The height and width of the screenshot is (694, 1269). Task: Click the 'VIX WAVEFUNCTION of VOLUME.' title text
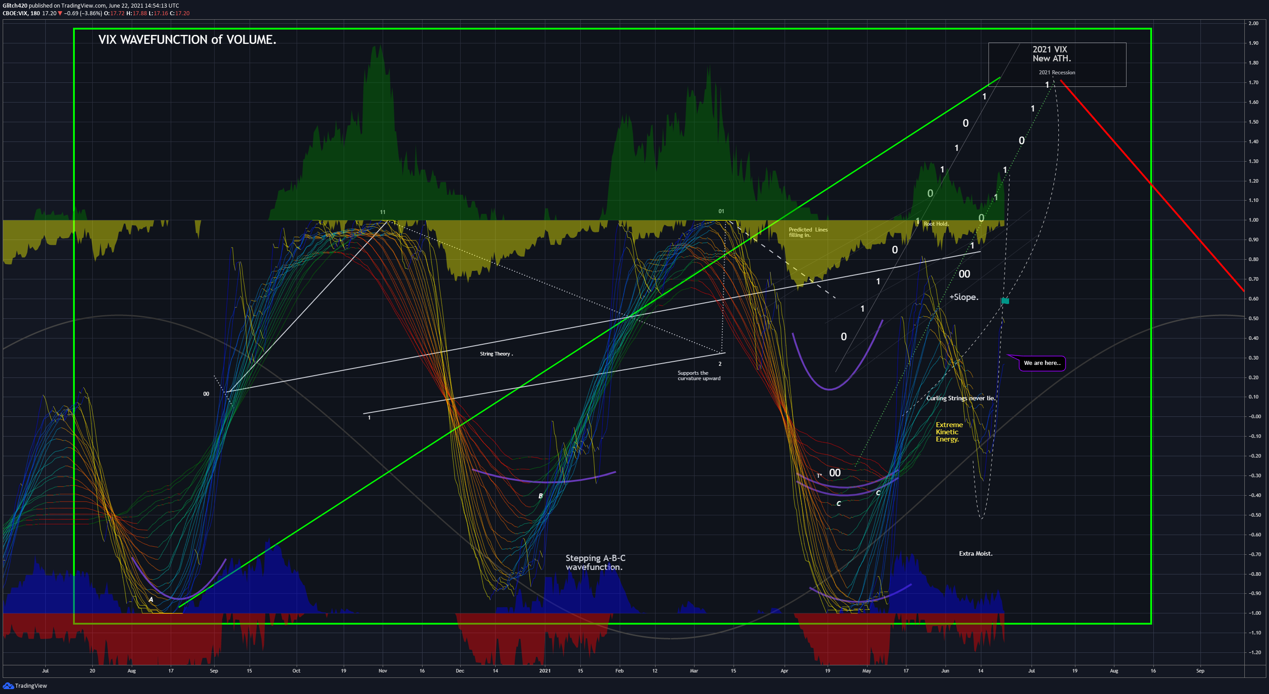tap(187, 39)
